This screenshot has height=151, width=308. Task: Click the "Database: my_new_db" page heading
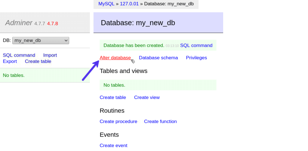138,23
